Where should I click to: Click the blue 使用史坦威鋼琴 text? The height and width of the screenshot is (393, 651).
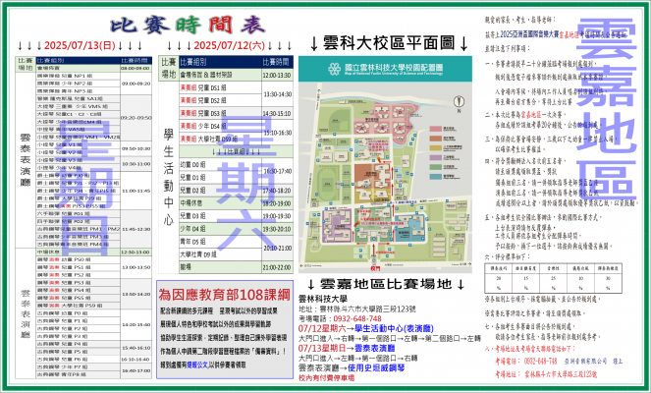pyautogui.click(x=376, y=367)
